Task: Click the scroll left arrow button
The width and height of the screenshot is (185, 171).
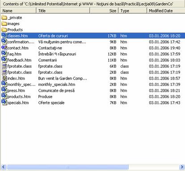Action: point(4,167)
